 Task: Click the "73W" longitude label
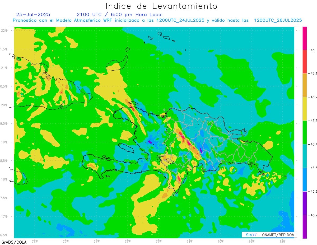(128, 242)
